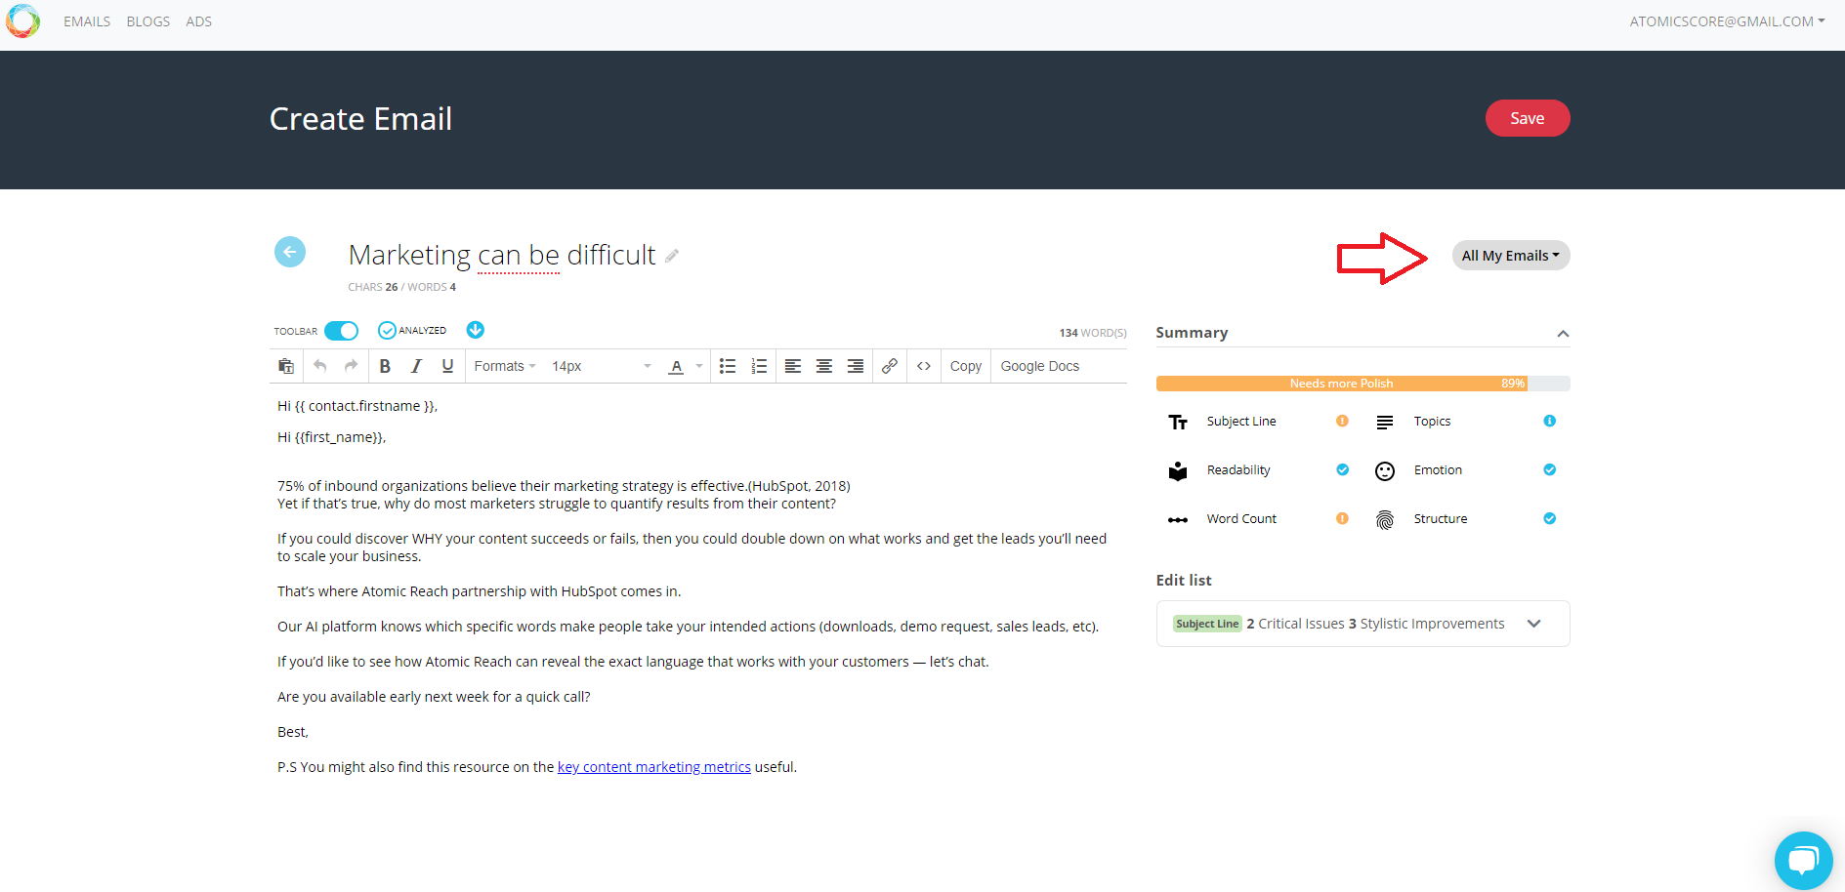The width and height of the screenshot is (1845, 892).
Task: Click the Word Count warning indicator
Action: [x=1342, y=518]
